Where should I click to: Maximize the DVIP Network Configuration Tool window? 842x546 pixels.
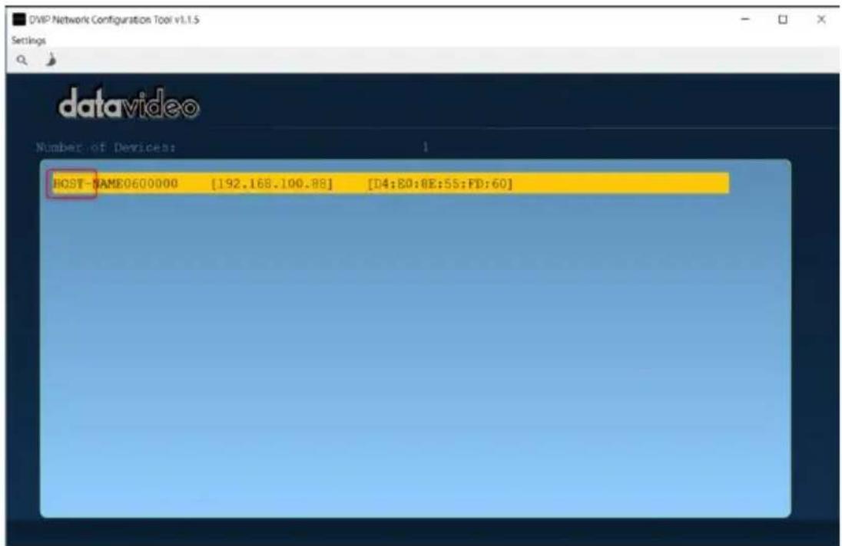[783, 19]
